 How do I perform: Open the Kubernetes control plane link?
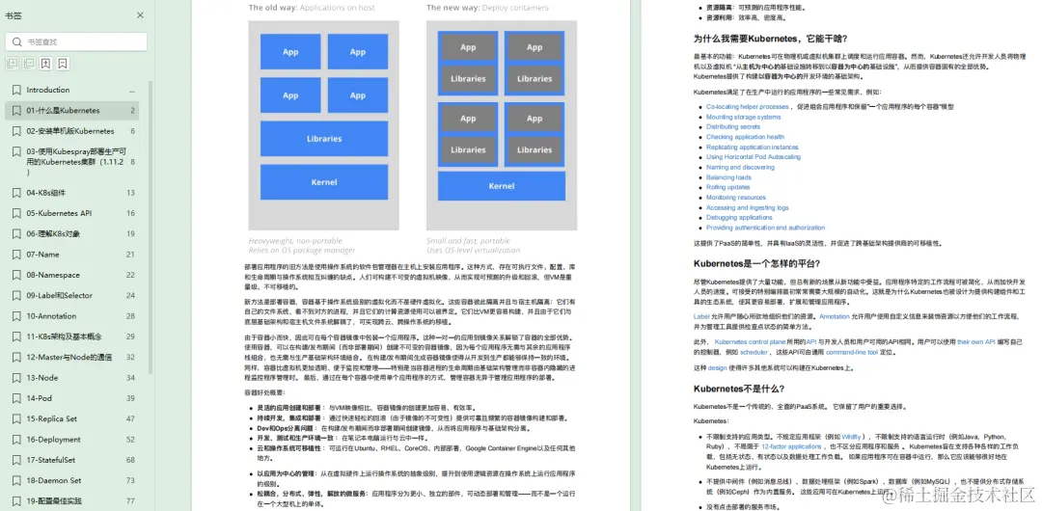(x=750, y=341)
